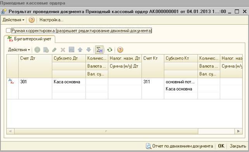Viewport: 249px width, 152px height.
Task: Toggle the tax accounting sum ΣН button
Action: click(99, 50)
